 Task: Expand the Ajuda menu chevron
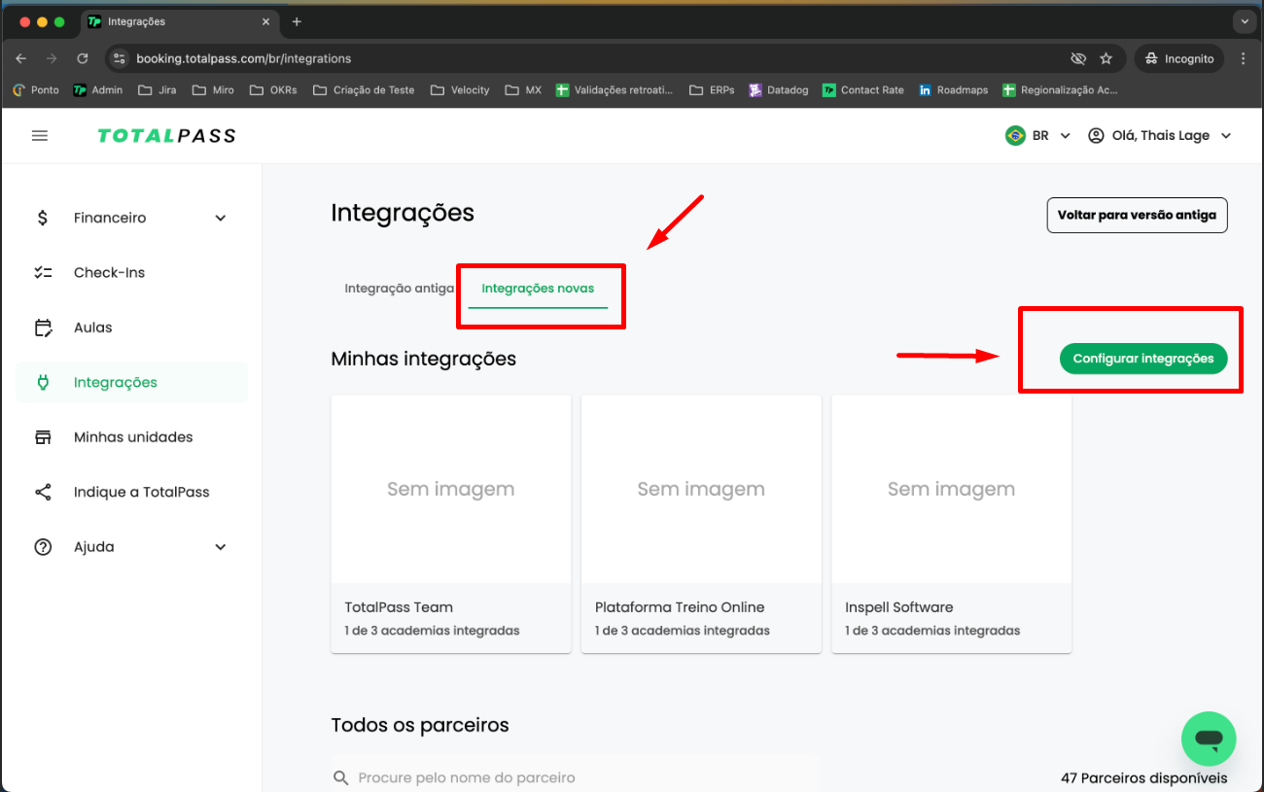pos(221,547)
